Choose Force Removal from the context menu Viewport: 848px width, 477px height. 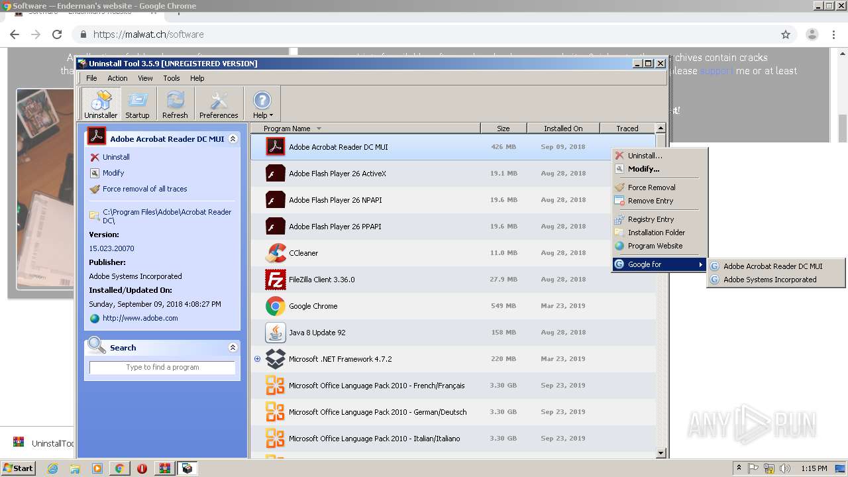(660, 187)
